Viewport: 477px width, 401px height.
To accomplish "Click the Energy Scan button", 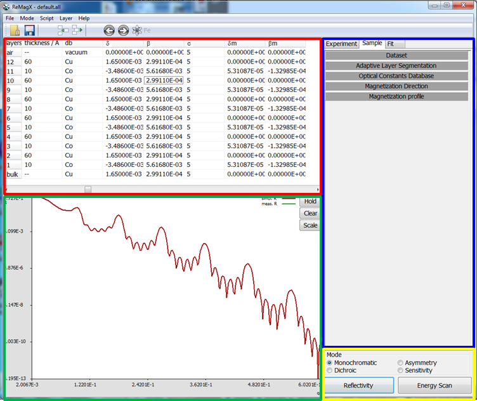I will pyautogui.click(x=435, y=386).
